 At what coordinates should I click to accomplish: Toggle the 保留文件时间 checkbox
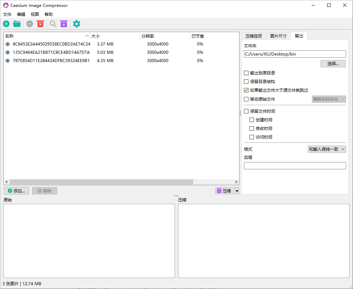click(246, 111)
